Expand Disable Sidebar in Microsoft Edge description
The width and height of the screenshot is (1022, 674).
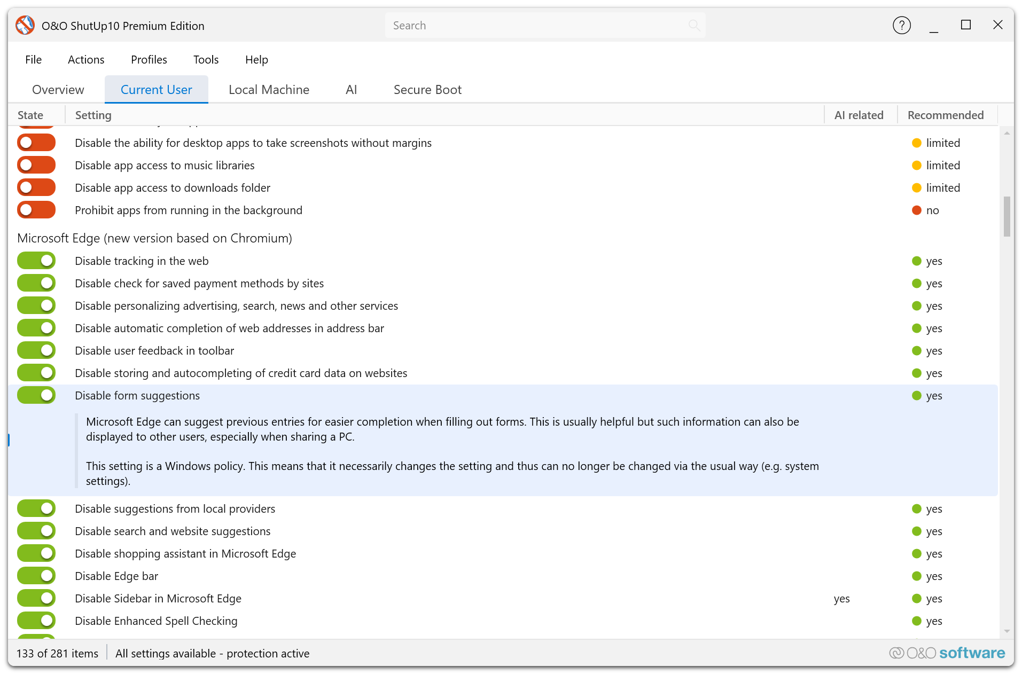[158, 599]
